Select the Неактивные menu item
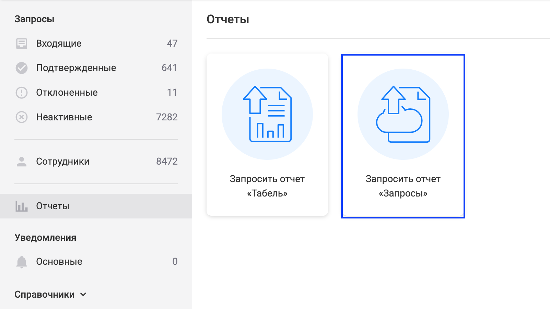Image resolution: width=550 pixels, height=309 pixels. 64,117
